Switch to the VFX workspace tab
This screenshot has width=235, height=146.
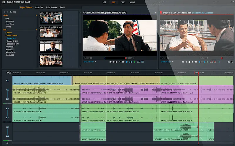pyautogui.click(x=123, y=2)
